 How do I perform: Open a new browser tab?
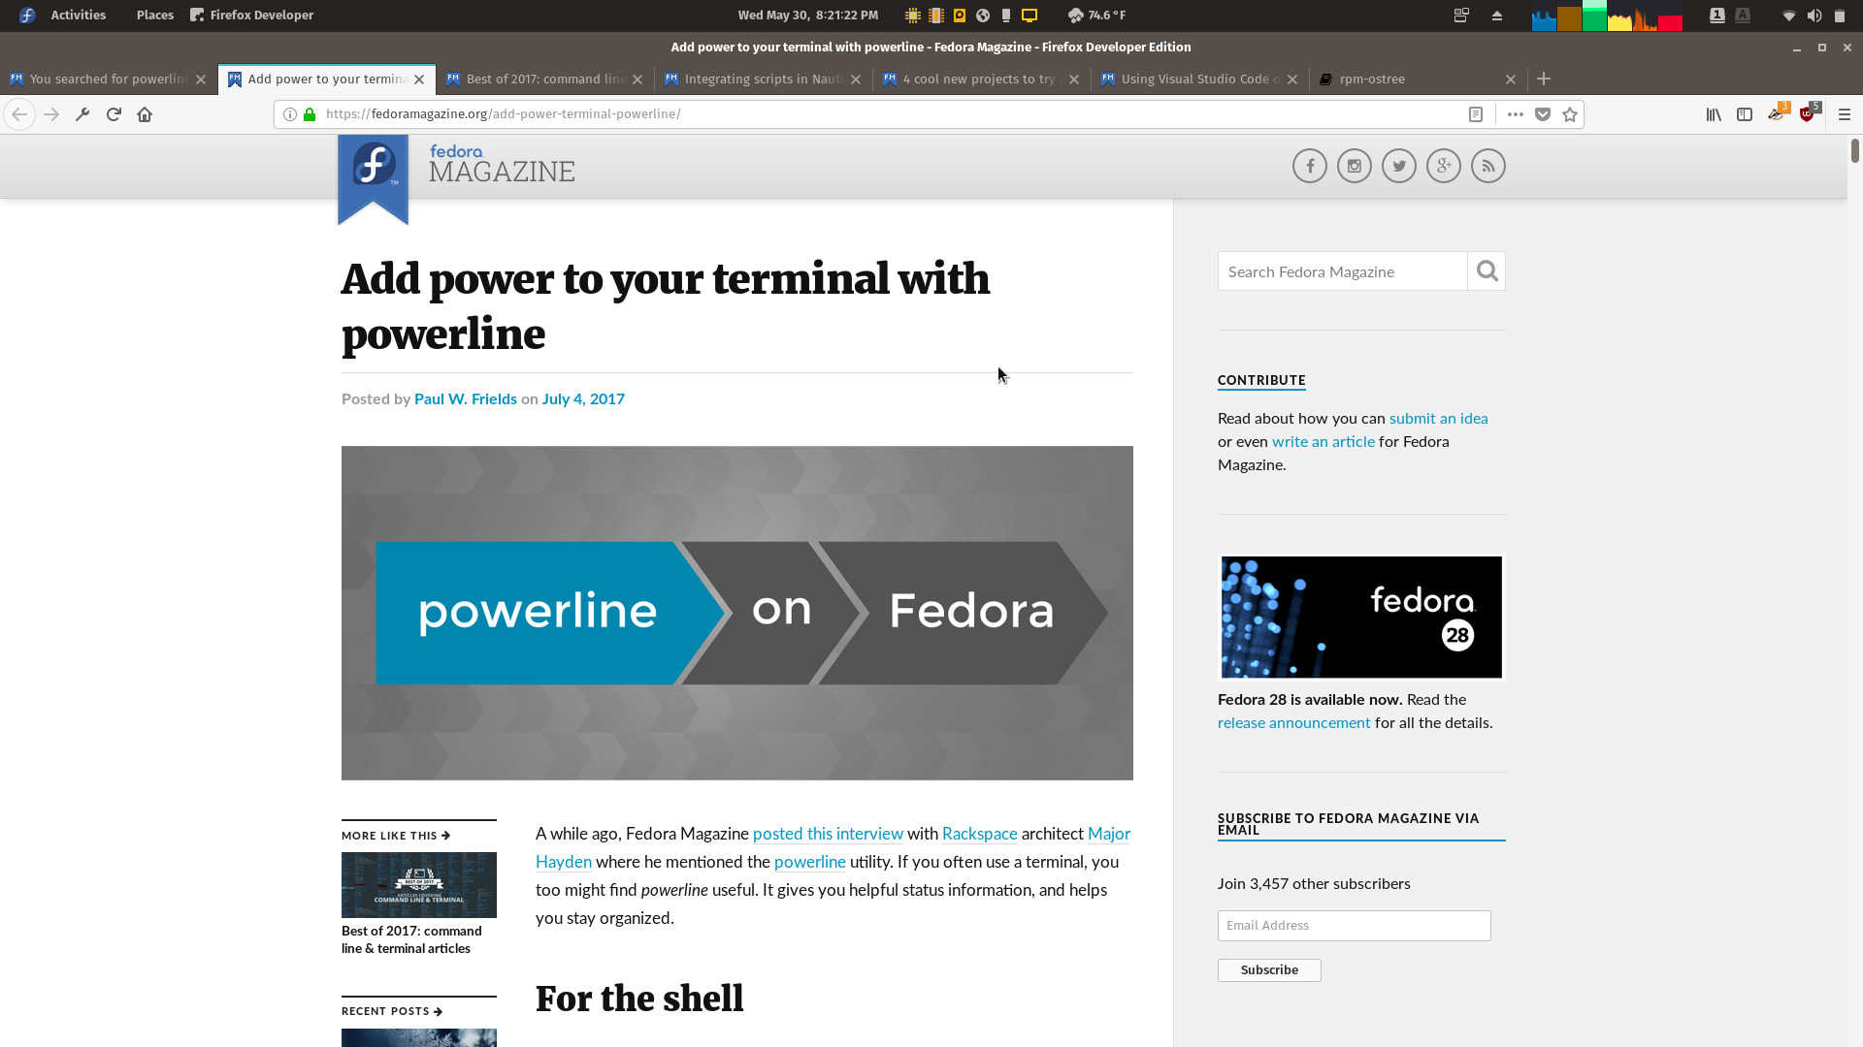click(x=1544, y=79)
